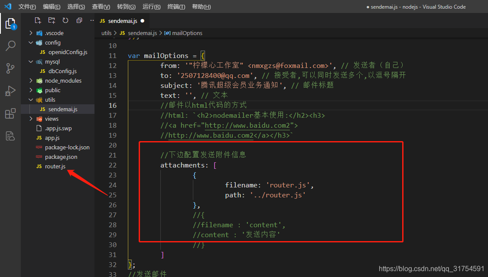This screenshot has height=277, width=488.
Task: Click the recipient '2507128400@qq.com' string
Action: (215, 76)
